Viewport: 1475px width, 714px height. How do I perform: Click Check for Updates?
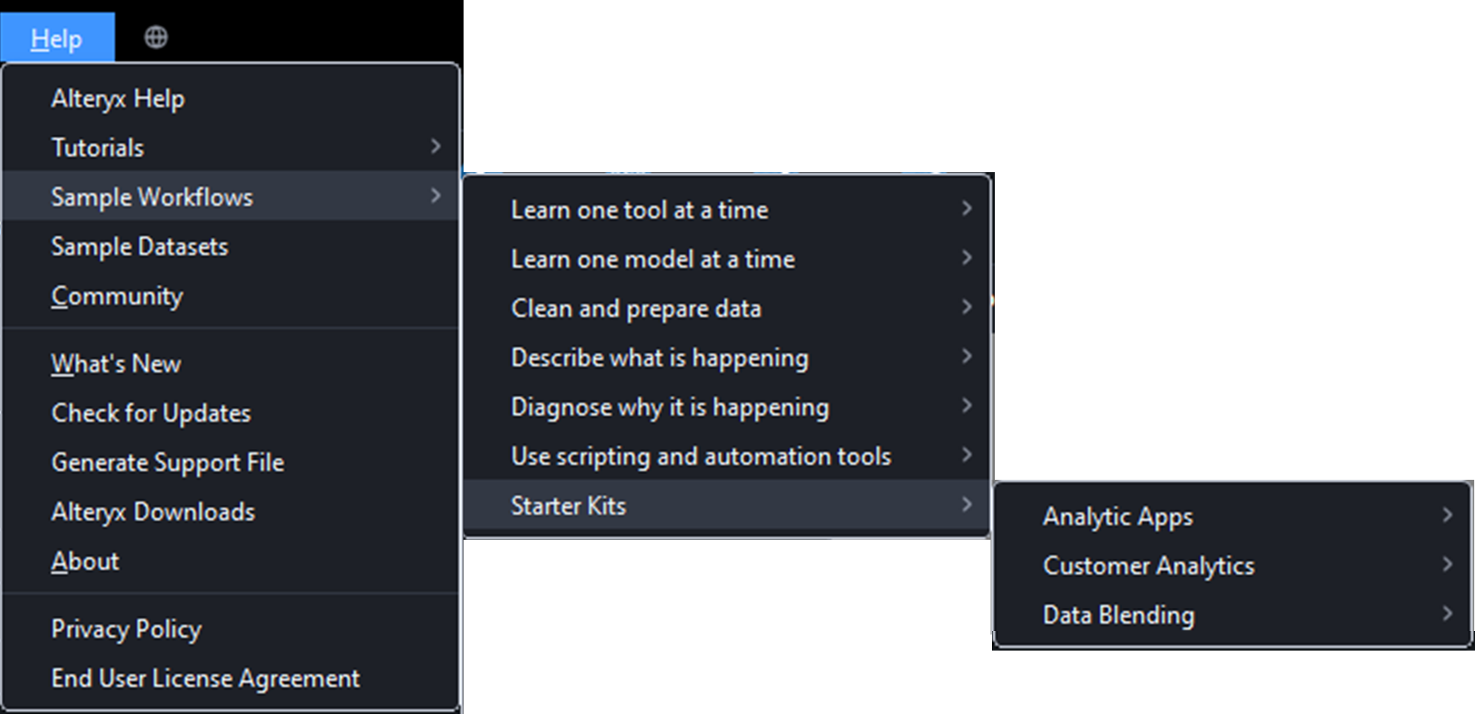click(151, 413)
